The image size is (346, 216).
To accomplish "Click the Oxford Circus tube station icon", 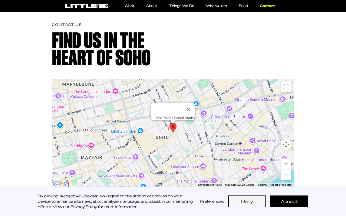I will 129,121.
